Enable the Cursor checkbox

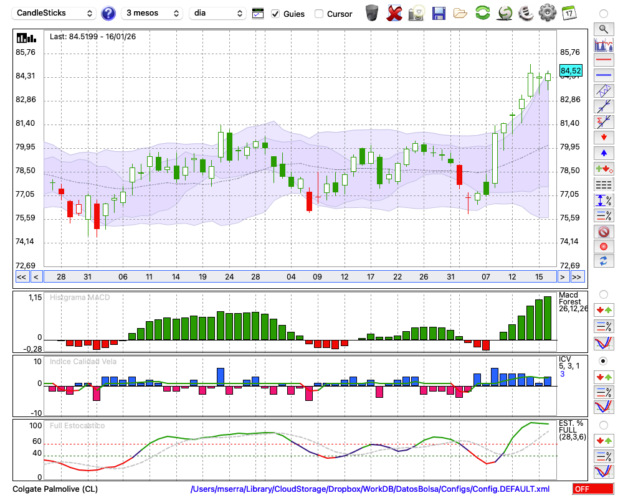tap(319, 14)
